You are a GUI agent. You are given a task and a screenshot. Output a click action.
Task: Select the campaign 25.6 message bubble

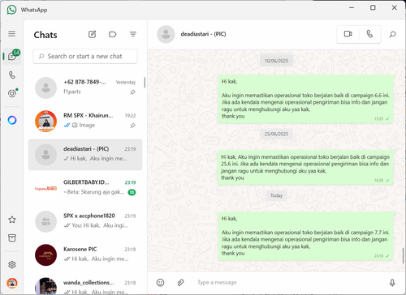point(305,168)
